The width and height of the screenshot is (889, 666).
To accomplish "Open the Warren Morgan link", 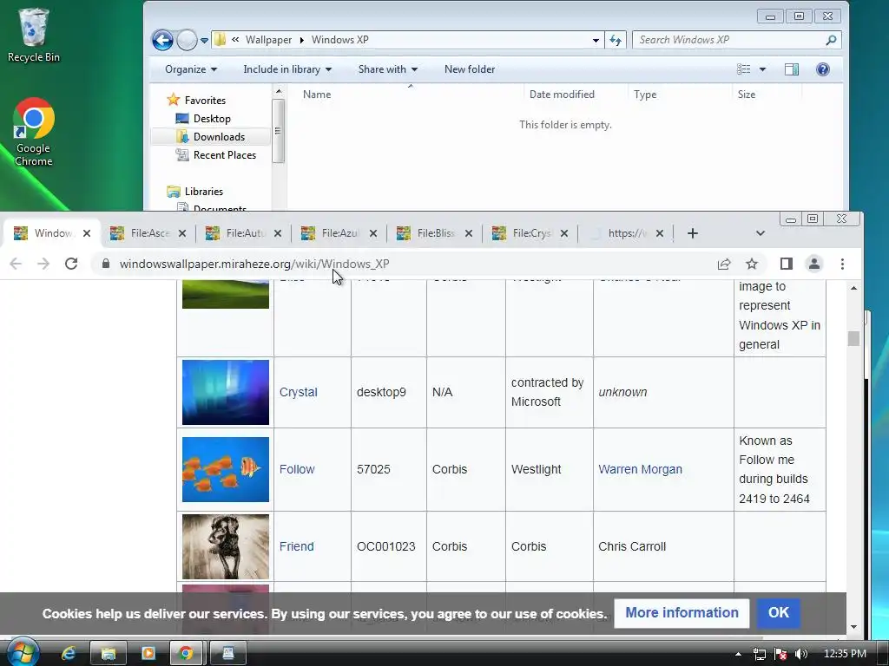I will [640, 469].
